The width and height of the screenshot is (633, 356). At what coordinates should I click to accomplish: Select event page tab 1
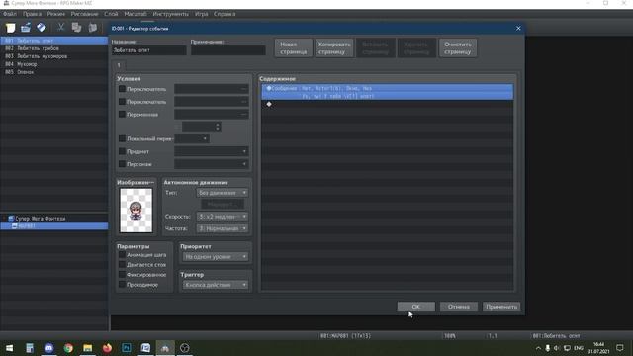[119, 65]
